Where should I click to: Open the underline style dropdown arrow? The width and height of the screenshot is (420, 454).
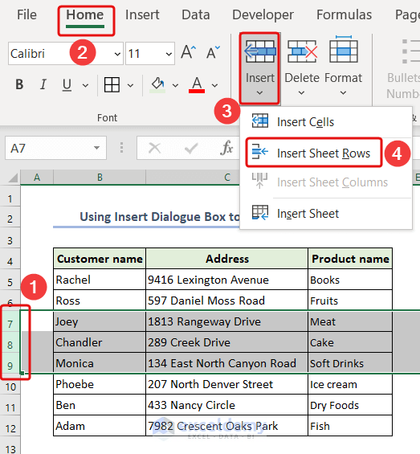tap(85, 85)
